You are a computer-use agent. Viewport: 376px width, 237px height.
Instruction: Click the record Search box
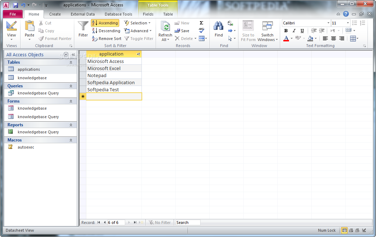click(x=188, y=222)
